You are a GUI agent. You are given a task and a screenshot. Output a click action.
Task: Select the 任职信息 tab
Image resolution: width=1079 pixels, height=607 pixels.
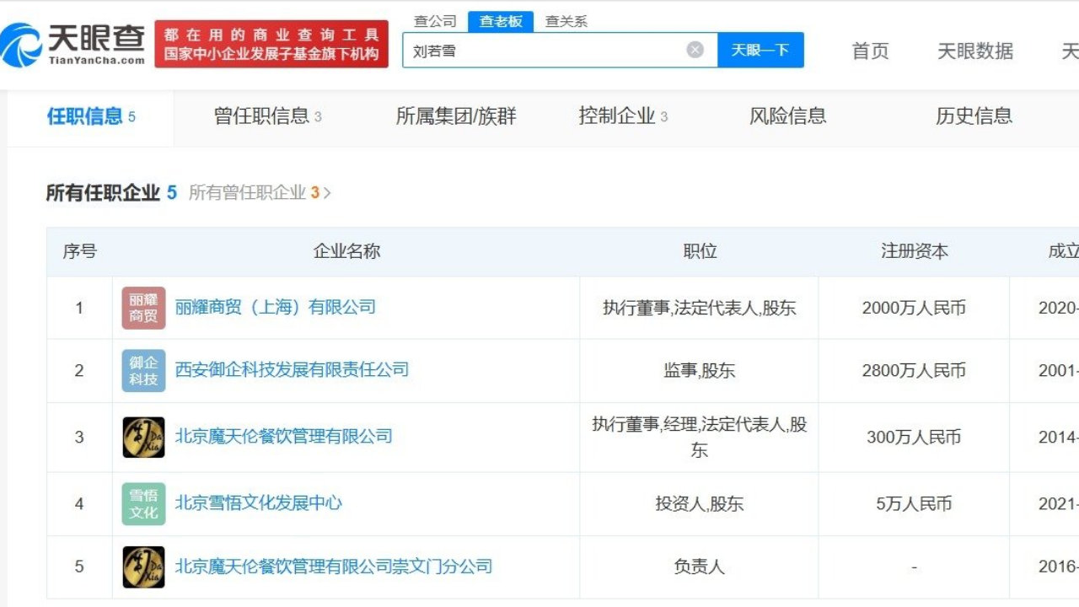91,116
